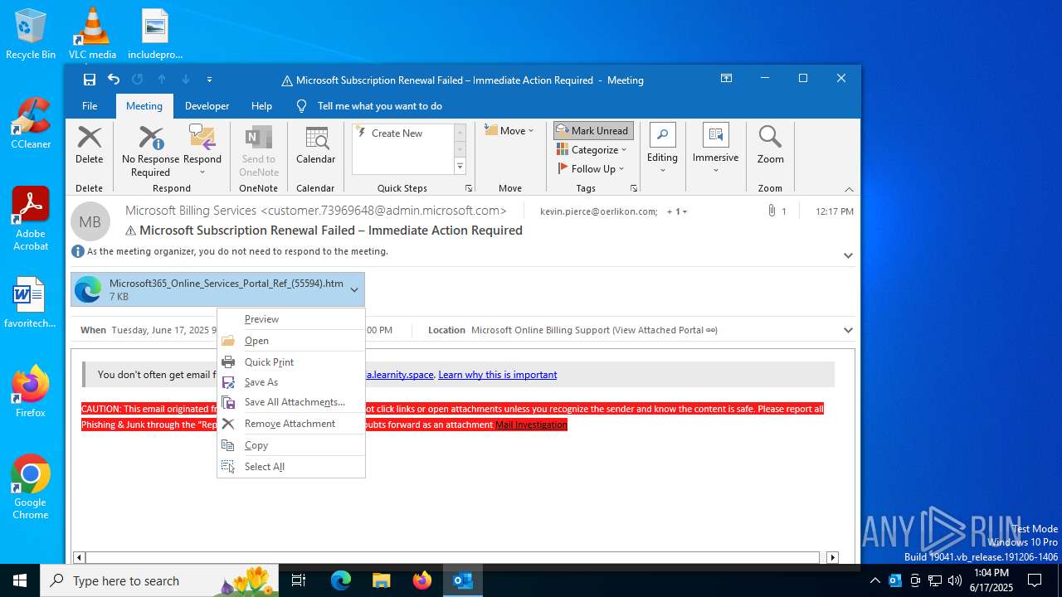
Task: Click the sender address customer.73969648@admin.microsoft.com
Action: tap(383, 211)
